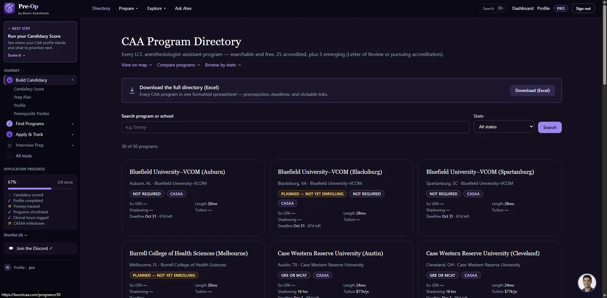This screenshot has width=607, height=298.
Task: Follow the Browse by state link
Action: pyautogui.click(x=223, y=65)
